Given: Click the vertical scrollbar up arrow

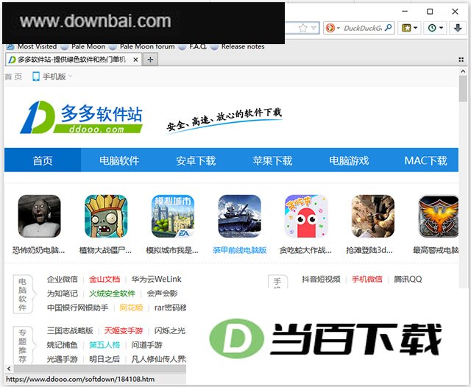Looking at the screenshot, I should click(x=463, y=71).
